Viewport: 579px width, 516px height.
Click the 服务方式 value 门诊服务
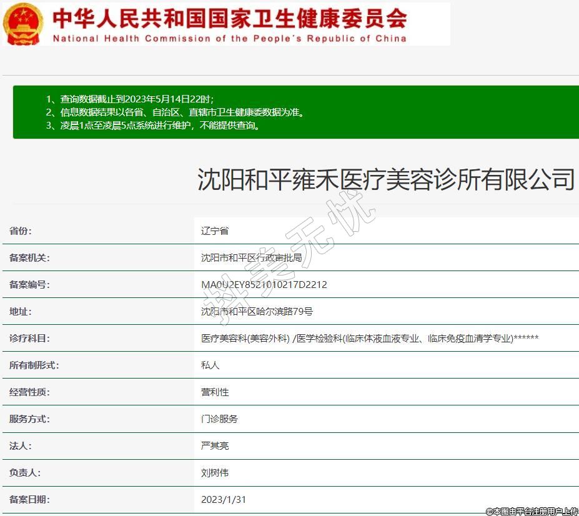[219, 419]
